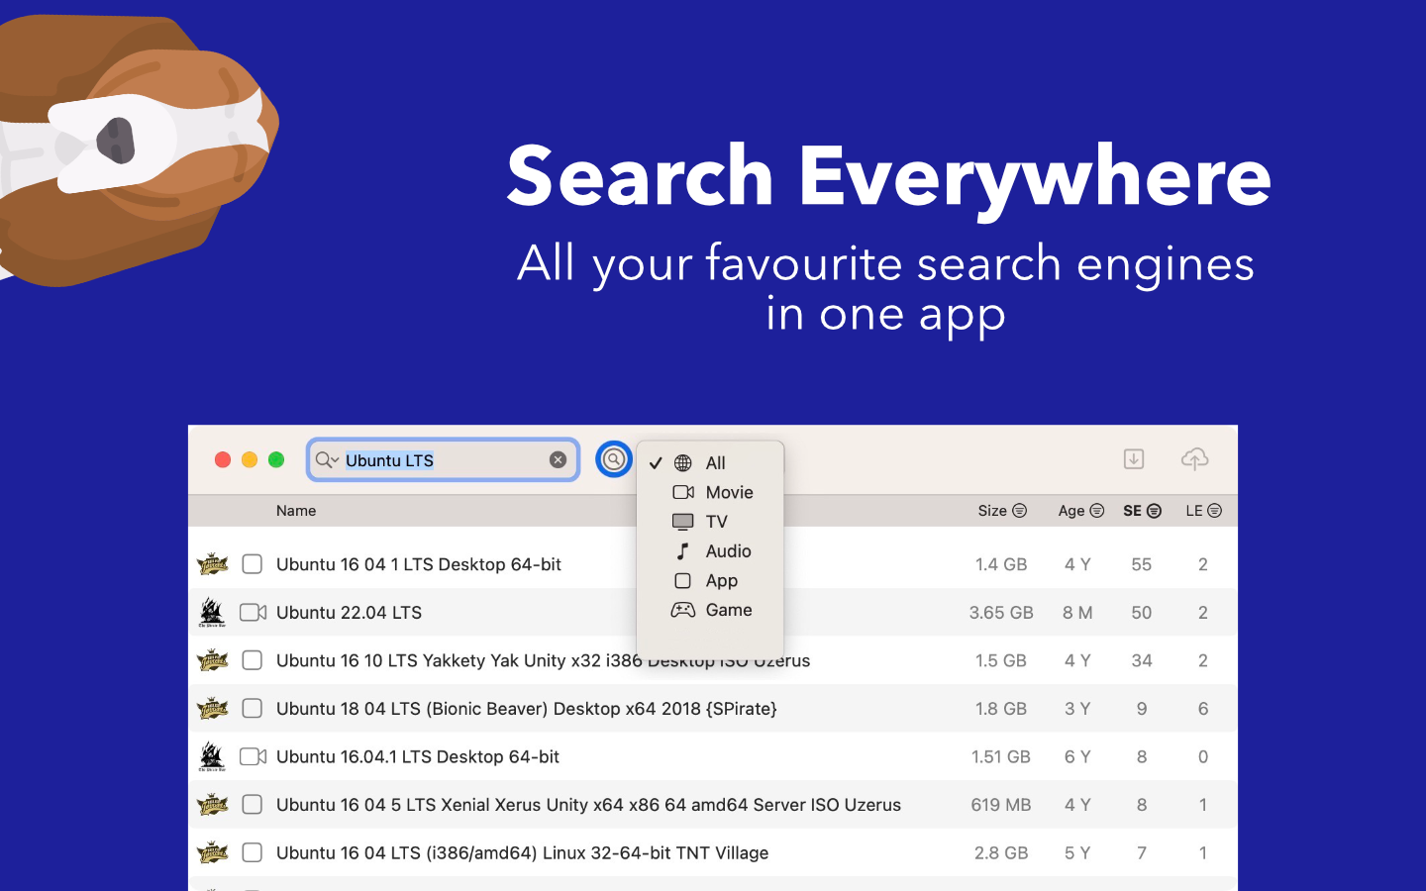Select Ubuntu 16.04.1 LTS Desktop 64-bit result
Viewport: 1426px width, 891px height.
click(x=713, y=756)
